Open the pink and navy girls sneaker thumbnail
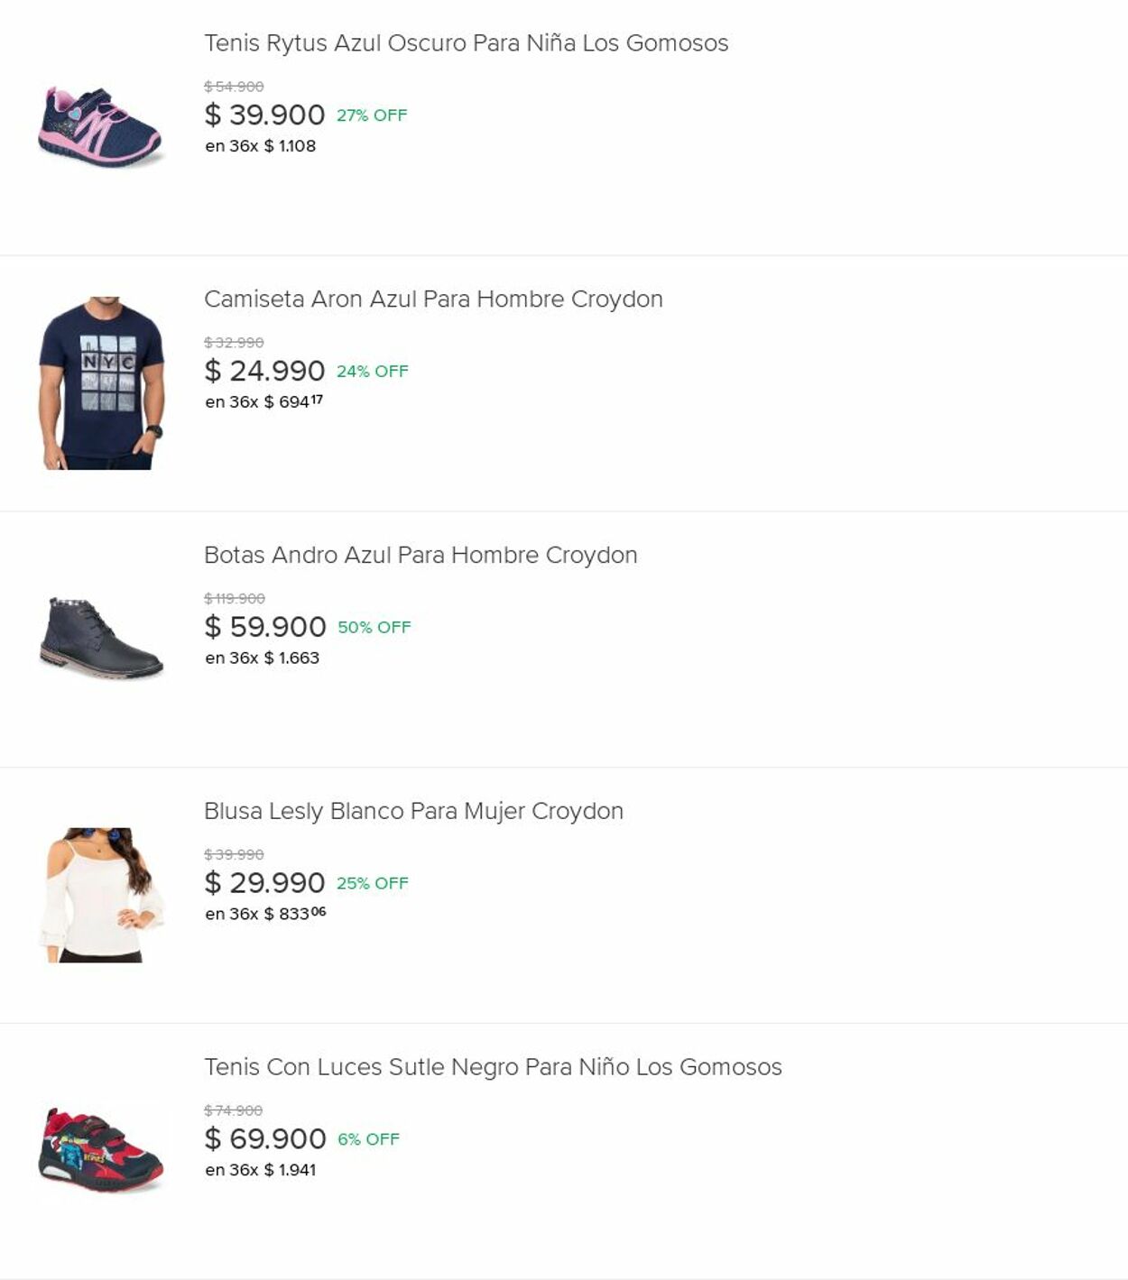This screenshot has width=1128, height=1280. (x=100, y=128)
